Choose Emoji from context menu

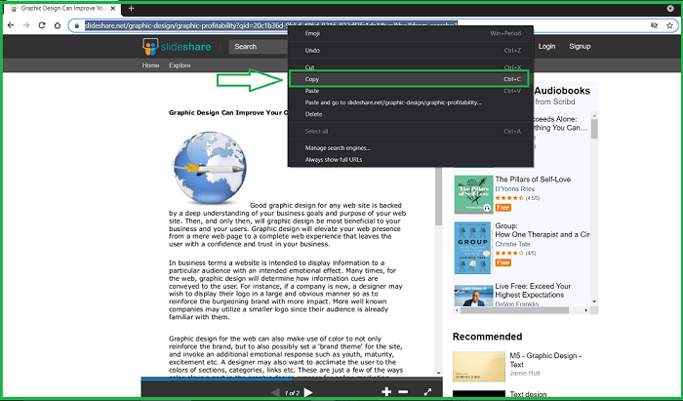pos(411,33)
